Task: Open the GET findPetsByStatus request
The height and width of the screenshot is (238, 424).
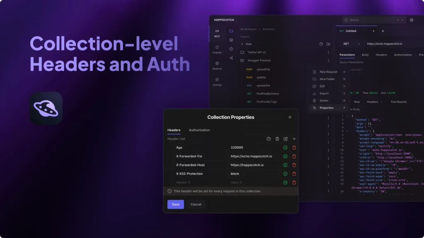Action: [x=262, y=94]
